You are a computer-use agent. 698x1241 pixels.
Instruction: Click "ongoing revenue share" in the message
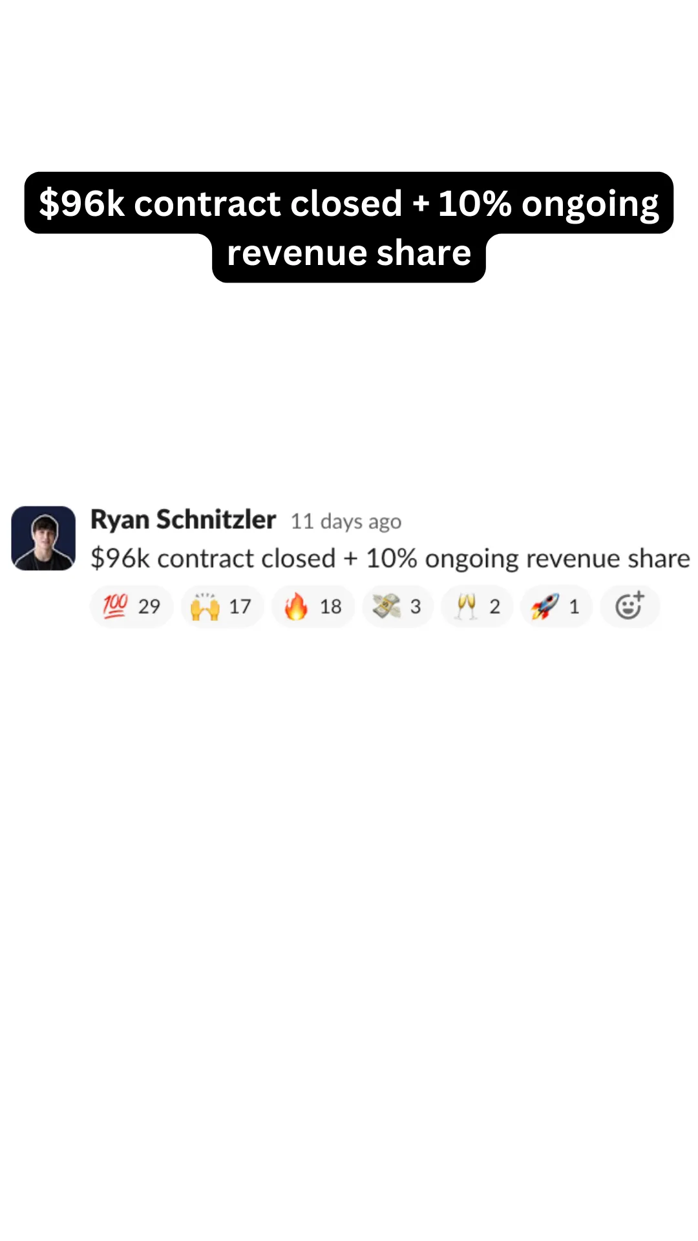tap(557, 558)
